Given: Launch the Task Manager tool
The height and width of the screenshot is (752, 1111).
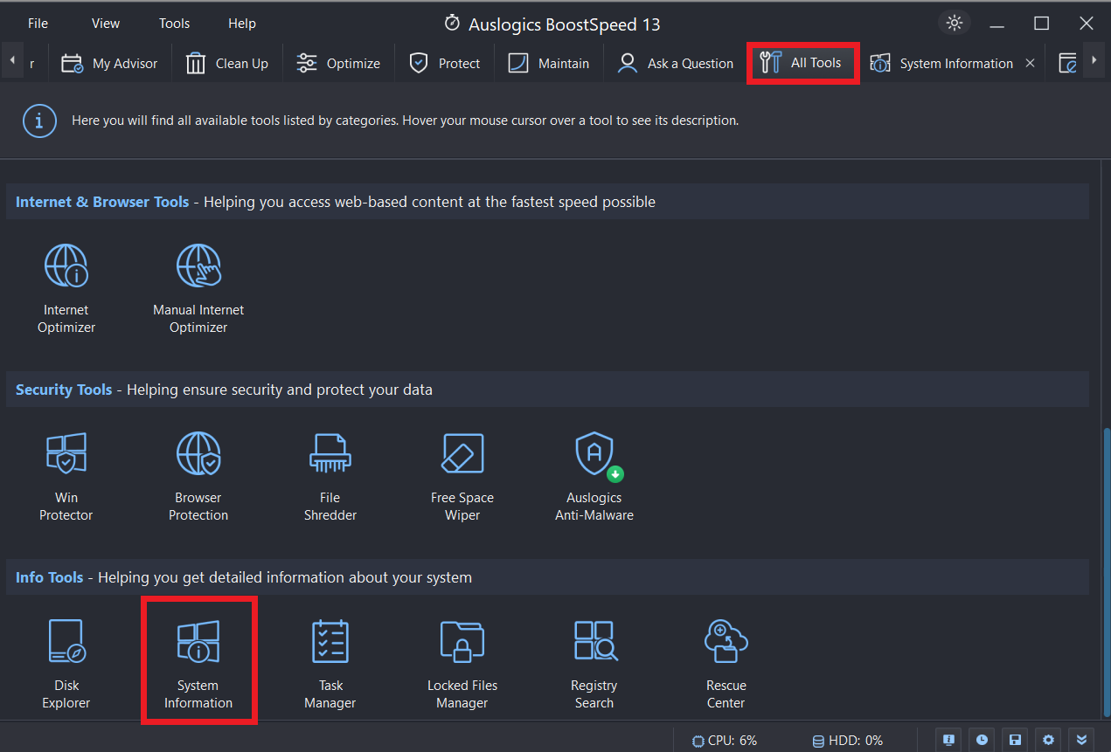Looking at the screenshot, I should [330, 665].
